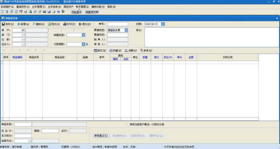Open the 日期 date picker dropdown
This screenshot has width=280, height=149.
coord(163,24)
